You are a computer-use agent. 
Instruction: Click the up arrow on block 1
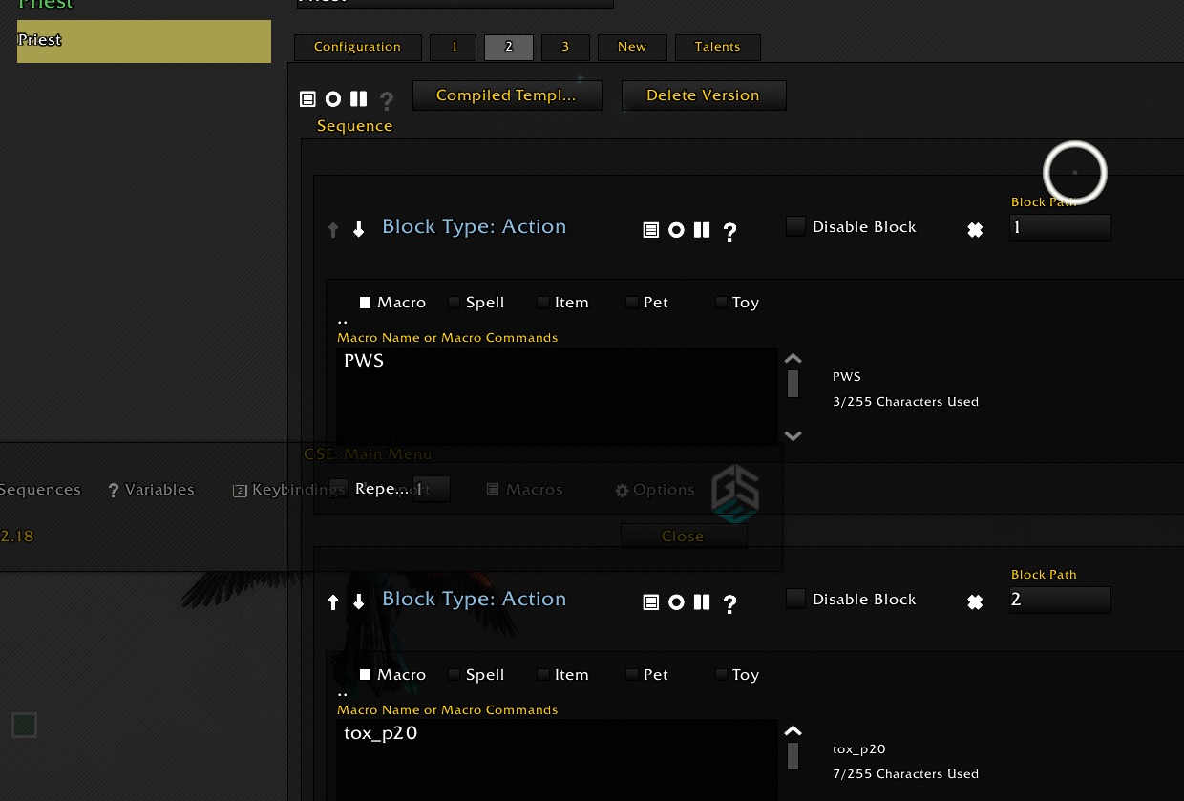[333, 229]
